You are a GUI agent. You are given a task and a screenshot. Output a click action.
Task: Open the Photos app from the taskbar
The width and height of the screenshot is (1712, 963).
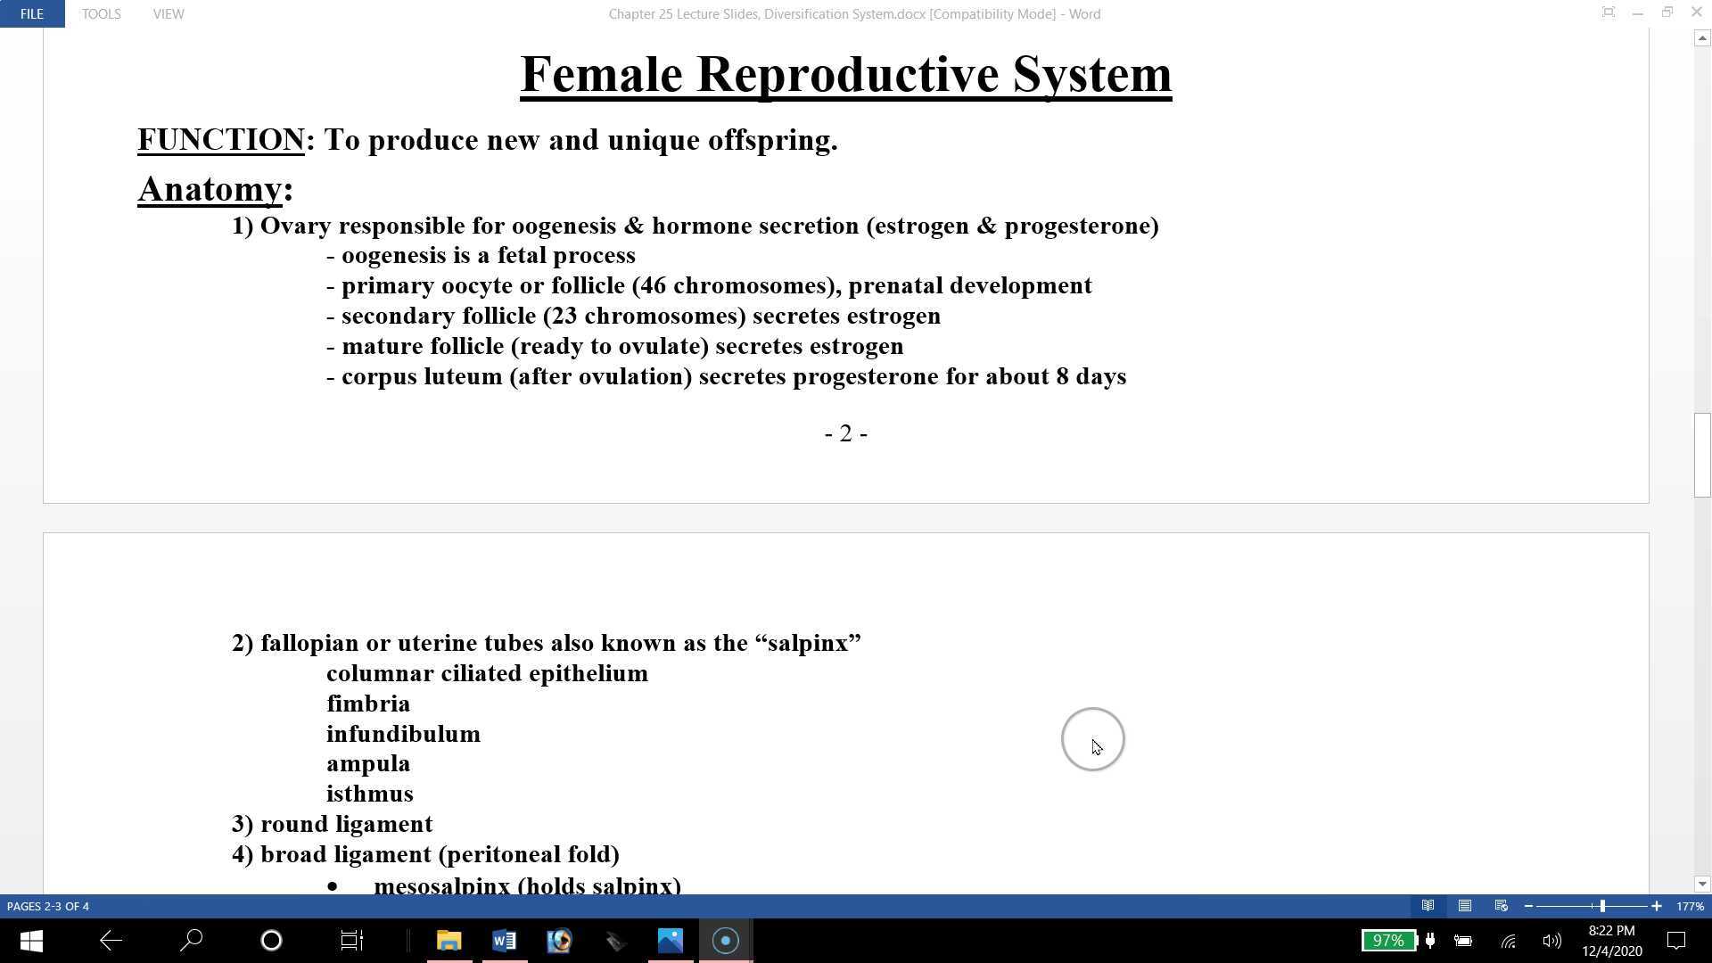point(670,940)
